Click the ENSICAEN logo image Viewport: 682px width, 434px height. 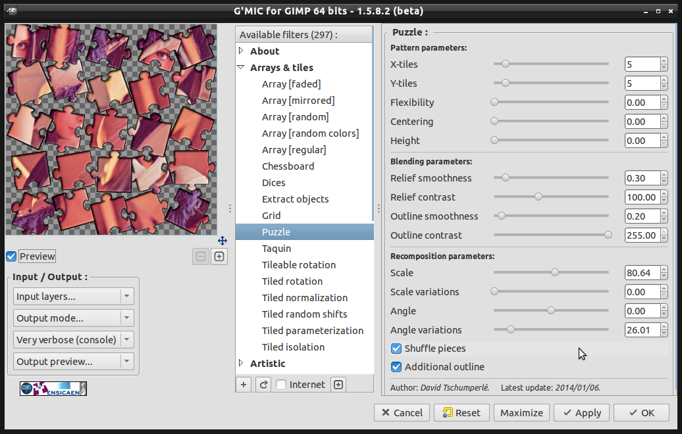[53, 389]
